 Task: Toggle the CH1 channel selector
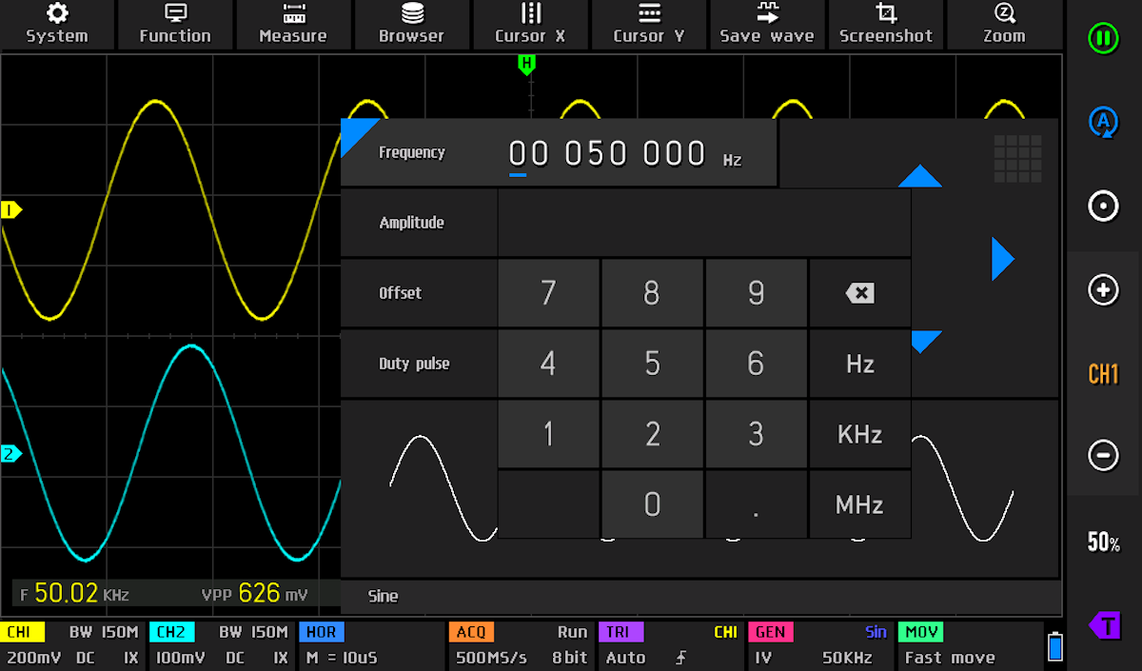(1103, 374)
